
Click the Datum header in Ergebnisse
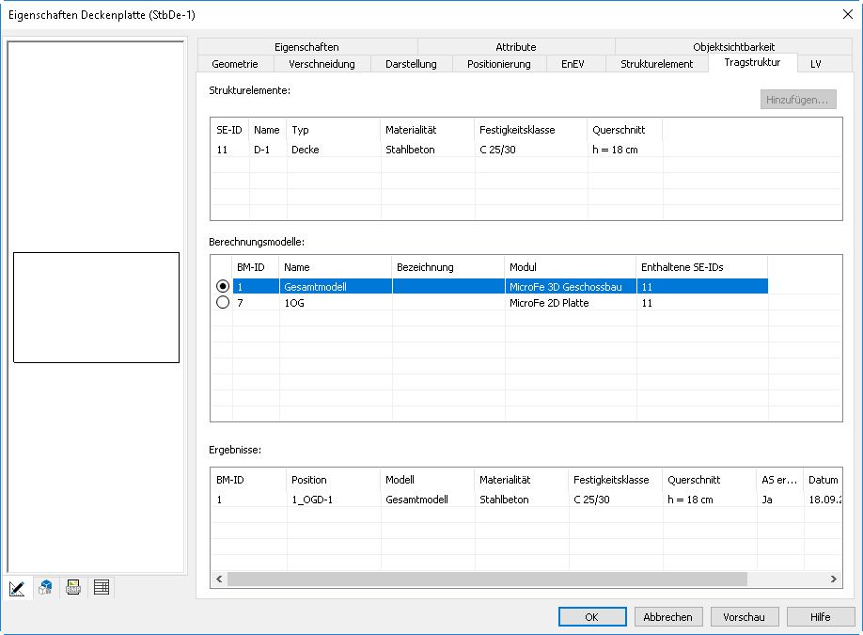click(823, 480)
